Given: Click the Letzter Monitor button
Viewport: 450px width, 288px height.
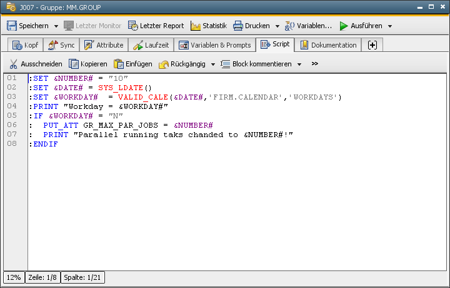Looking at the screenshot, I should (x=92, y=26).
